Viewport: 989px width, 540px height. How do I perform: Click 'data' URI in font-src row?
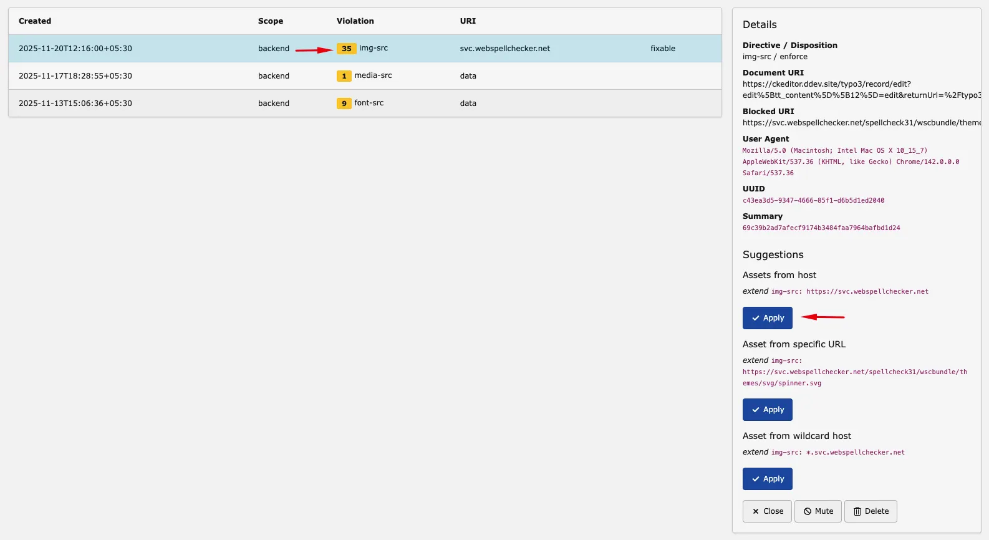(468, 104)
